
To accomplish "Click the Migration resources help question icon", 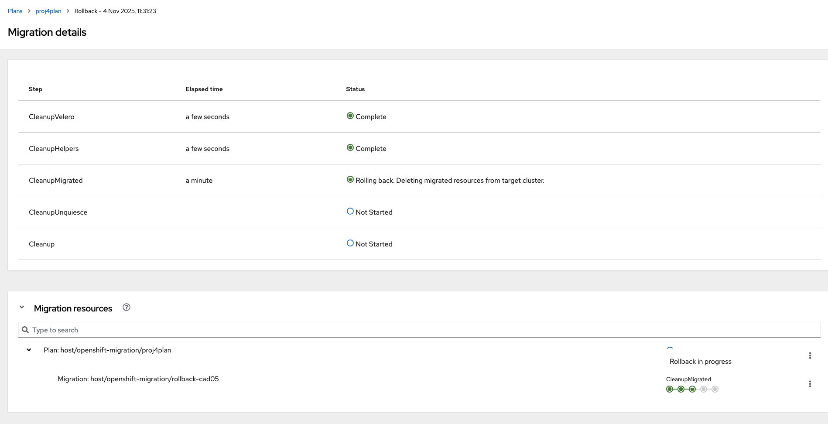I will [127, 308].
